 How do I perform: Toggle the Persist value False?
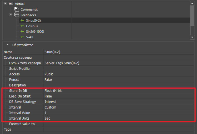click(x=48, y=79)
